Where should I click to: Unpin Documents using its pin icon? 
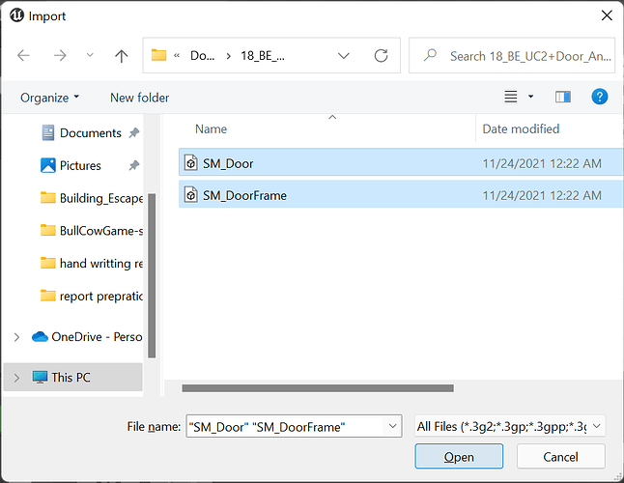tap(134, 132)
